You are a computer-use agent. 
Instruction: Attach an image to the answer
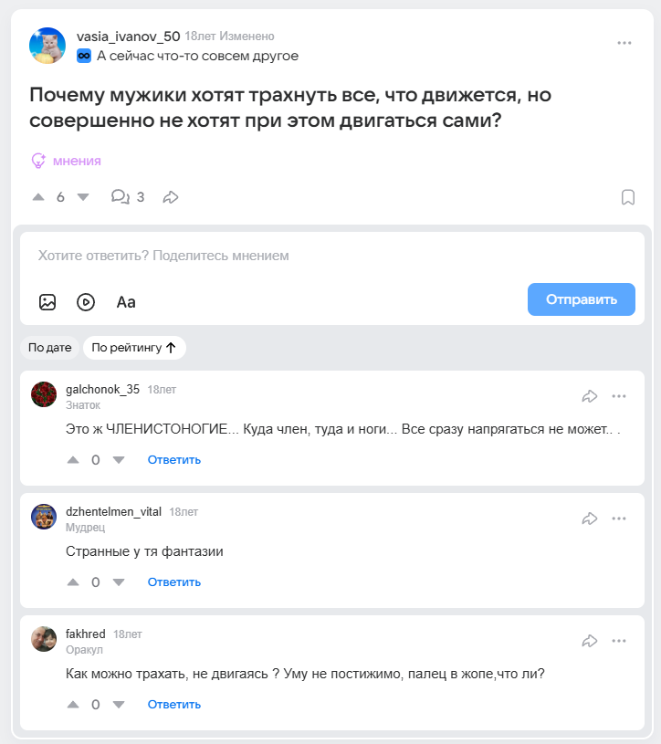tap(47, 302)
